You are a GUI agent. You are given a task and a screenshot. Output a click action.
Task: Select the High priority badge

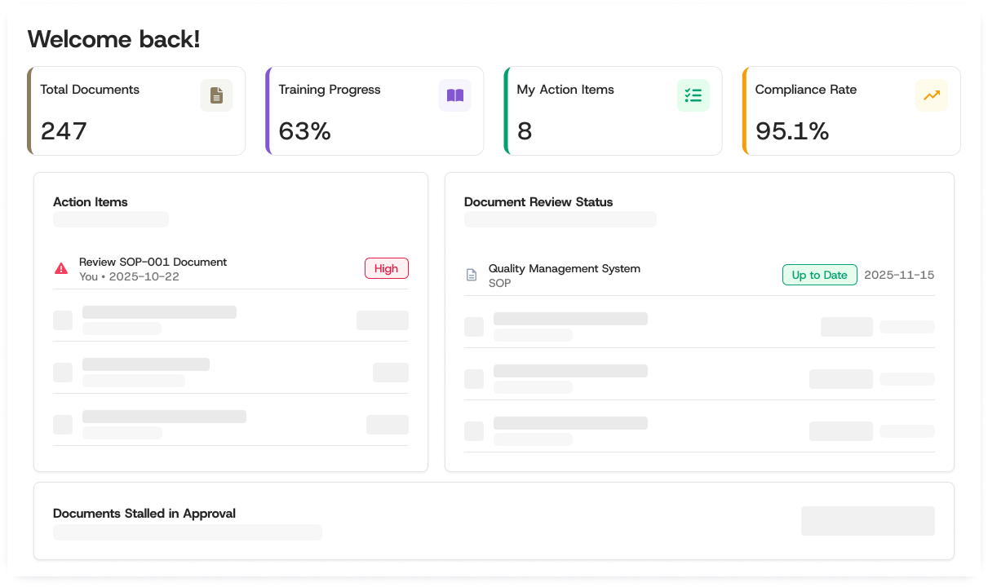pos(386,268)
